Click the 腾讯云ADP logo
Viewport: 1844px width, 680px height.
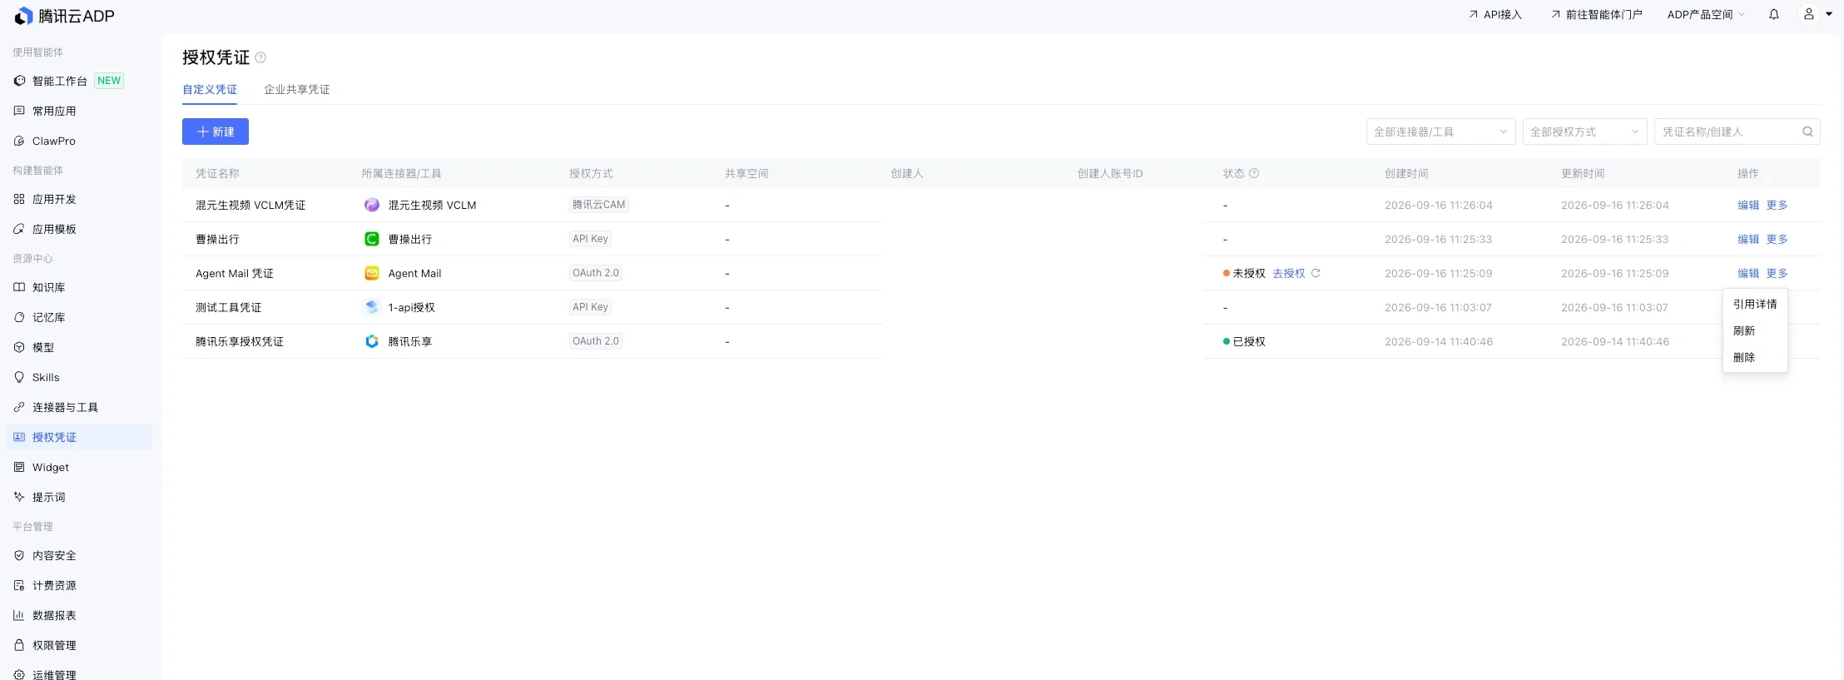(x=64, y=16)
